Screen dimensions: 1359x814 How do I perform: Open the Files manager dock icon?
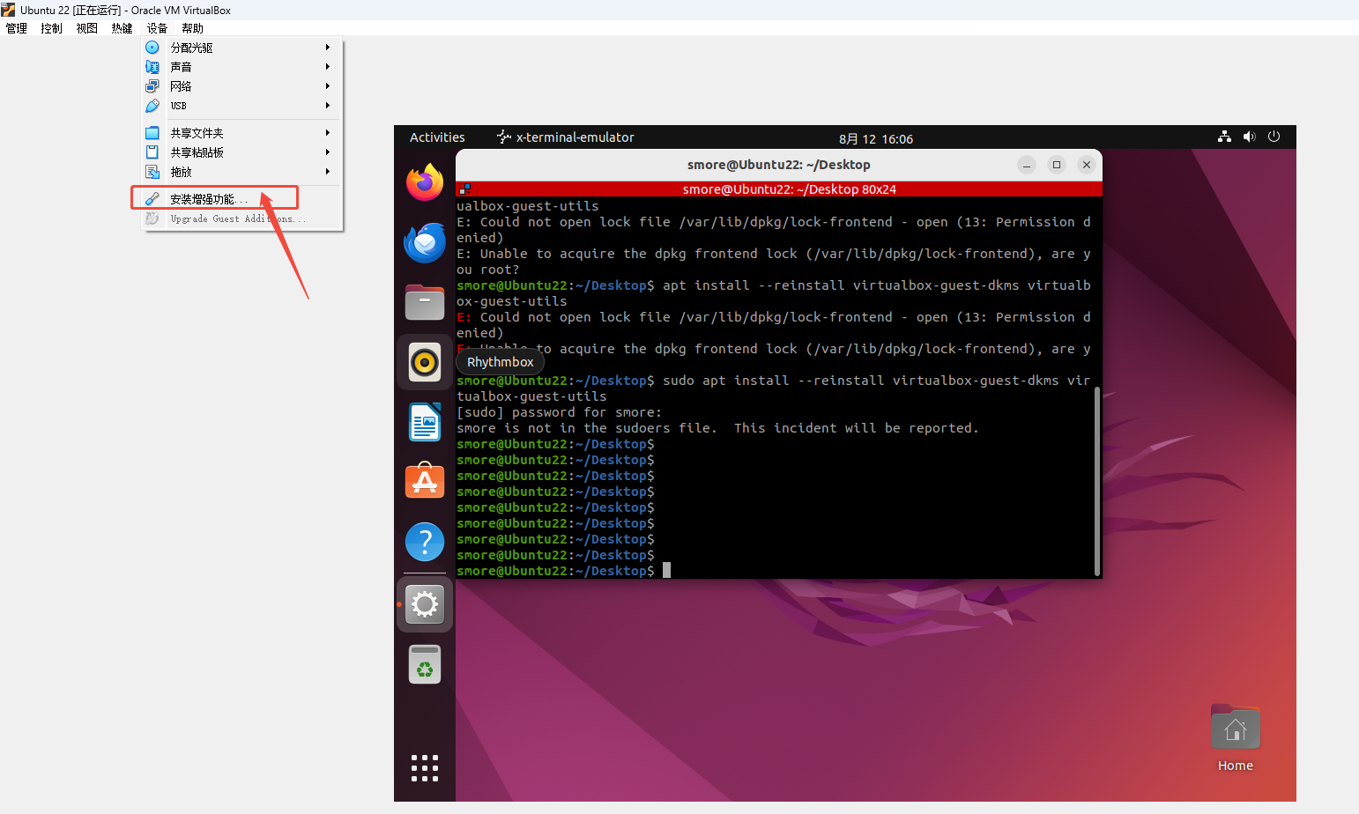pyautogui.click(x=425, y=302)
